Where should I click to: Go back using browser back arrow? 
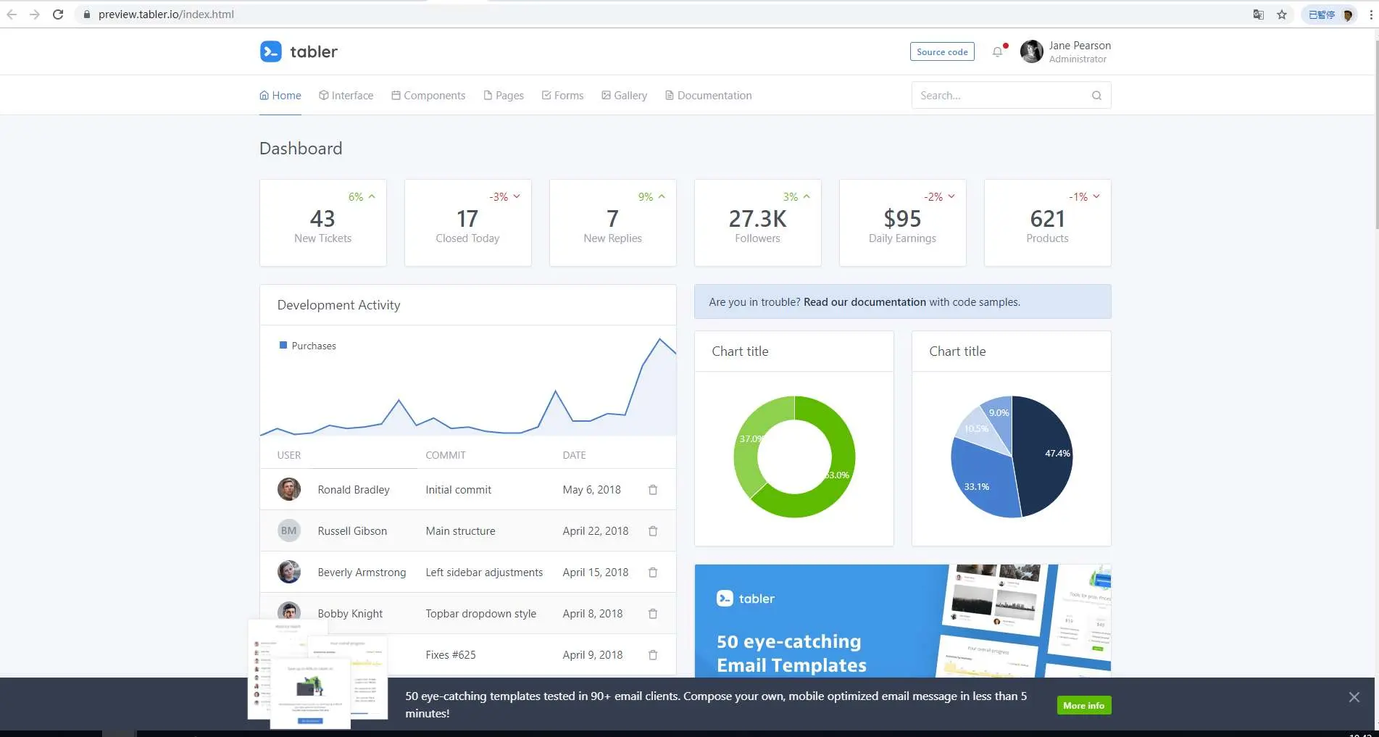click(x=12, y=14)
